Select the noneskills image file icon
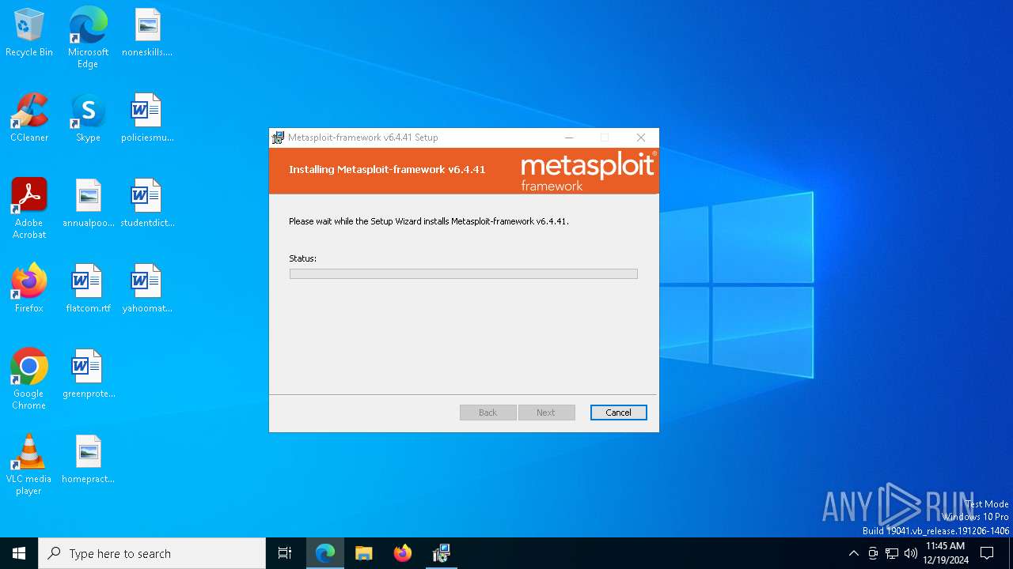 147,33
